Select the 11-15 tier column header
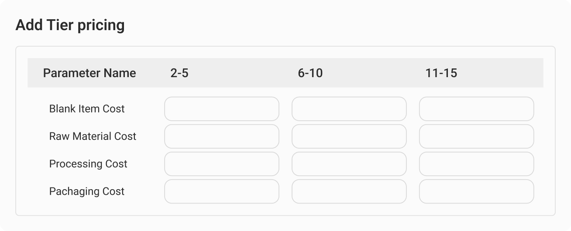 point(441,73)
